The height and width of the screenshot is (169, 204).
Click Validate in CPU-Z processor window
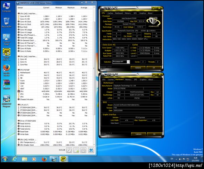pyautogui.click(x=138, y=68)
